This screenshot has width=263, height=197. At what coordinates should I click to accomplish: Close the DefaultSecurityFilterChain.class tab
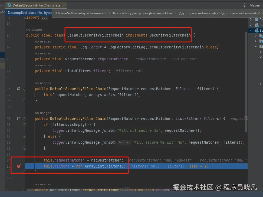point(64,5)
